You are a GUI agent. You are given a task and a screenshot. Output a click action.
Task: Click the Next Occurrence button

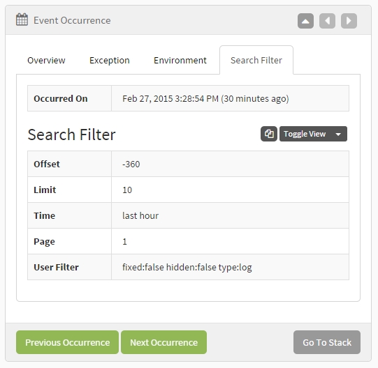pos(164,342)
